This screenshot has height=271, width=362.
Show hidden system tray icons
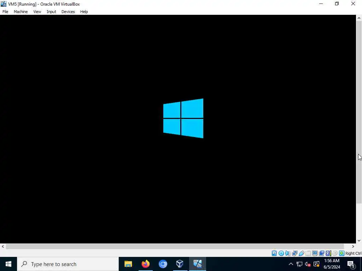[291, 264]
